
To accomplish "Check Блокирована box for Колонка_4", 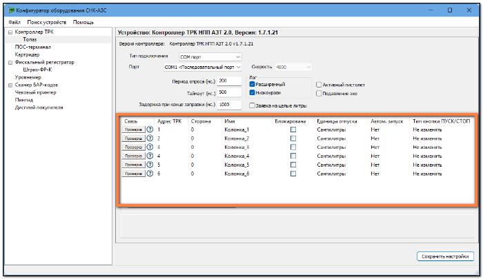I will tap(293, 156).
